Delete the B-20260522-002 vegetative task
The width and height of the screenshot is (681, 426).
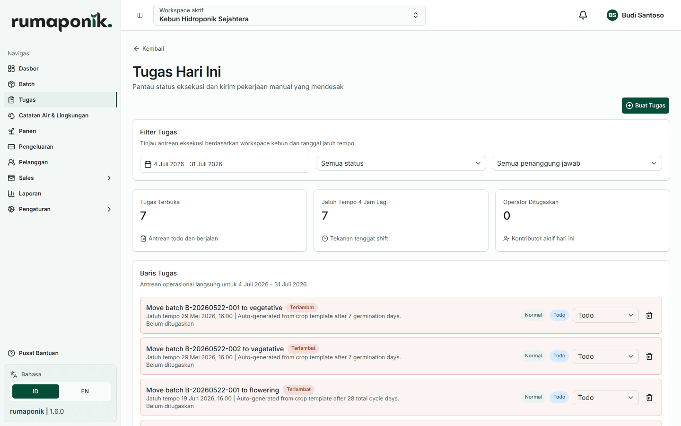click(649, 356)
